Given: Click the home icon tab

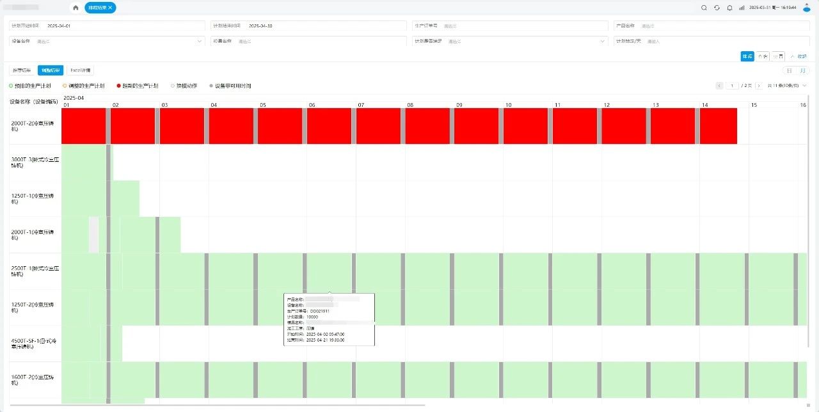Looking at the screenshot, I should [76, 8].
